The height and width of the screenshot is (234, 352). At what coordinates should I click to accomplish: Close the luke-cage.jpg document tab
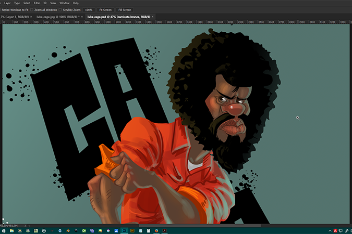click(x=82, y=17)
